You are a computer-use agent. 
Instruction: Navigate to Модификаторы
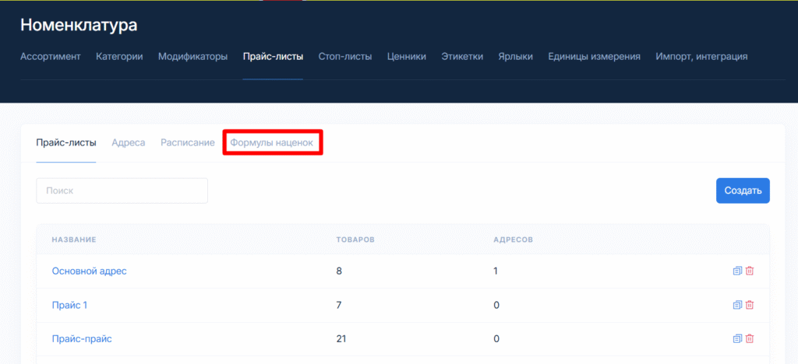(192, 56)
